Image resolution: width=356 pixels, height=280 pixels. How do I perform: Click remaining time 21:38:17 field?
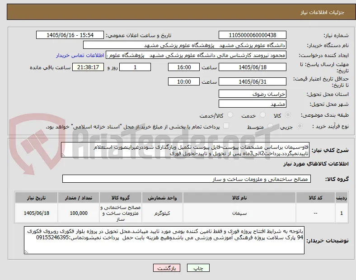tap(88, 67)
